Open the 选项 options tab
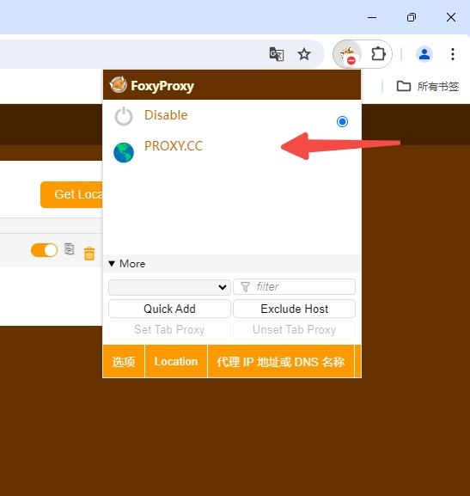 [124, 361]
